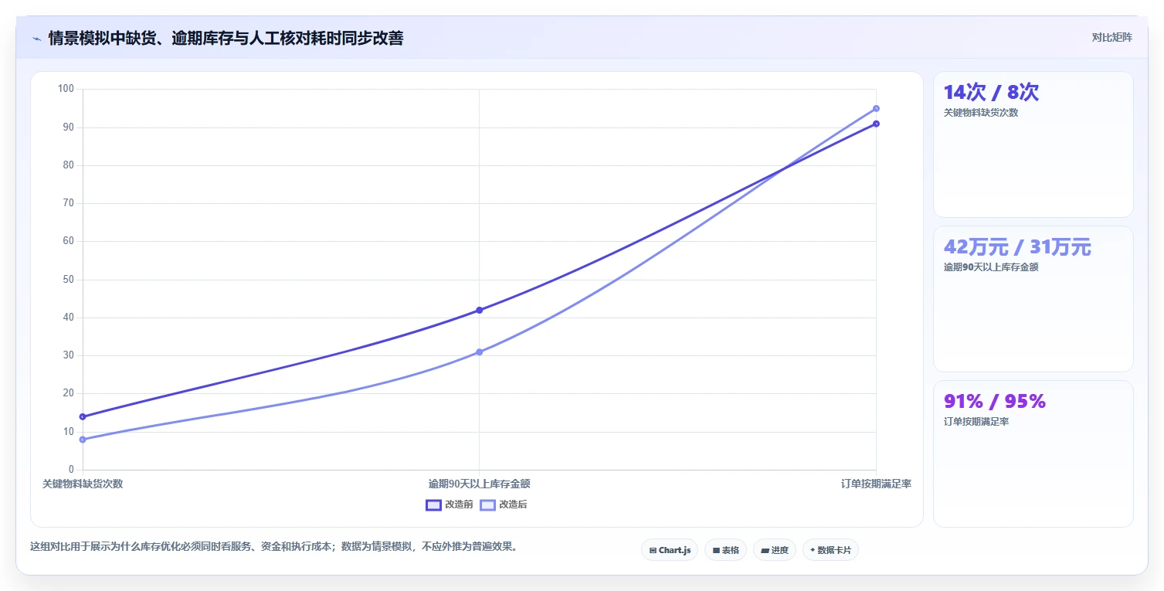
Task: Select the 进度 chip
Action: tap(774, 550)
